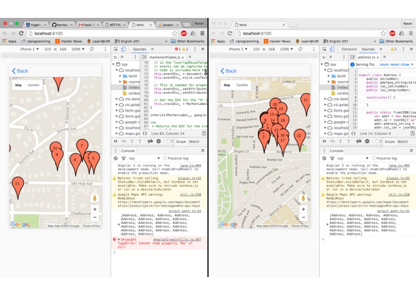Screen dimensions: 416x295
Task: Toggle device toolbar icon in left DevTools
Action: pos(123,49)
